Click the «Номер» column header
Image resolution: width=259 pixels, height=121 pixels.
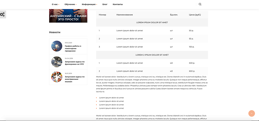(x=102, y=15)
